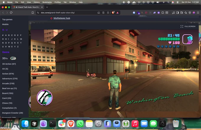The height and width of the screenshot is (130, 201).
Task: Open the Window menu
Action: click(x=72, y=2)
